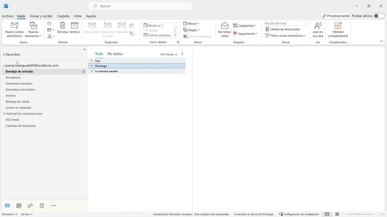The width and height of the screenshot is (387, 217).
Task: Expand the Domingo message group
Action: (92, 66)
